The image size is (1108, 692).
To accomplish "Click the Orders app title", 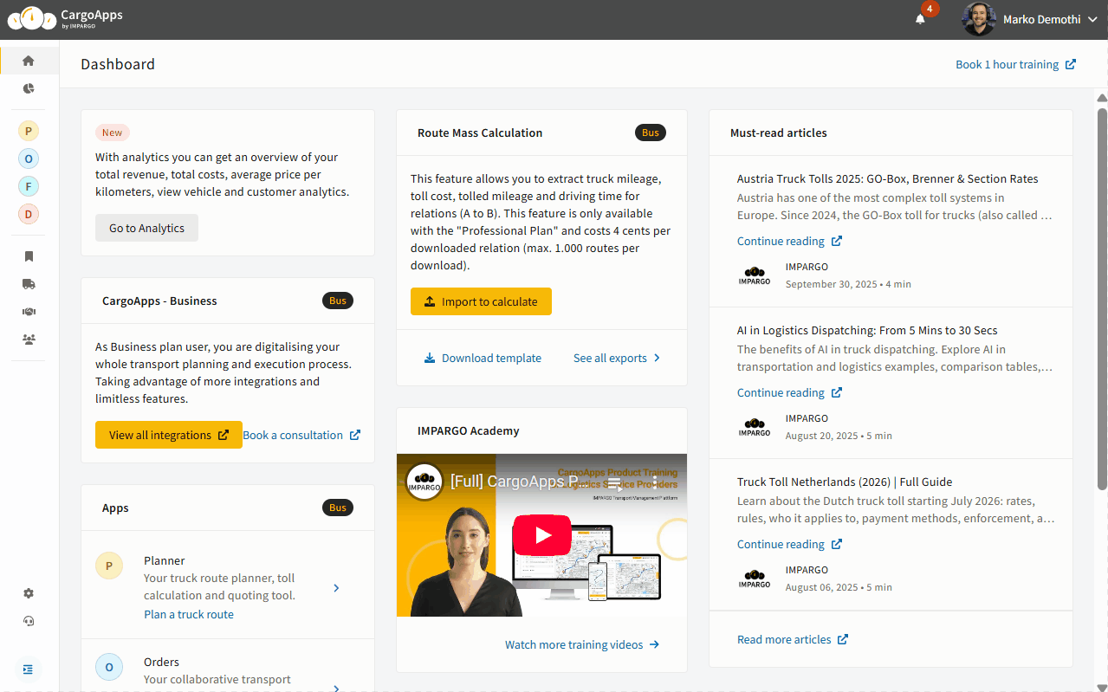I will 161,662.
